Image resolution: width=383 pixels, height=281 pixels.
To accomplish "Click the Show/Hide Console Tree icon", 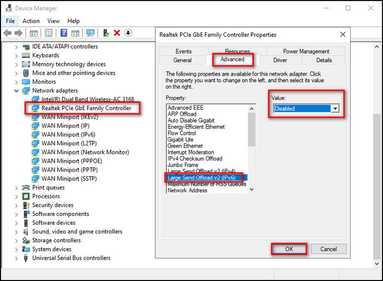I will click(34, 33).
